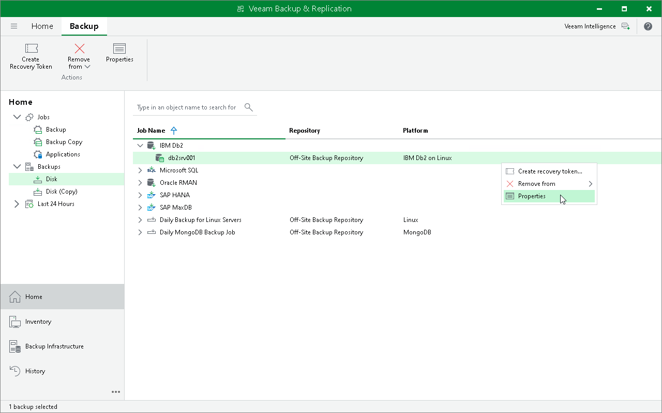Choose Create recovery token in context menu
The height and width of the screenshot is (413, 662).
[x=549, y=171]
